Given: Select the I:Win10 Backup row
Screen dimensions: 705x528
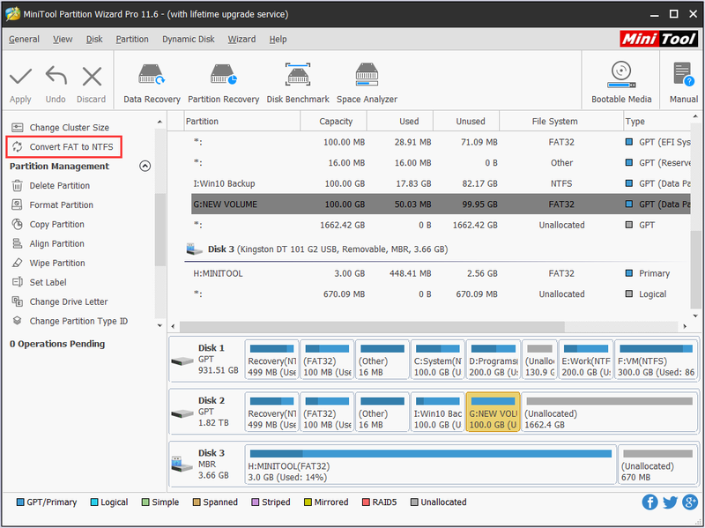Looking at the screenshot, I should [x=441, y=183].
